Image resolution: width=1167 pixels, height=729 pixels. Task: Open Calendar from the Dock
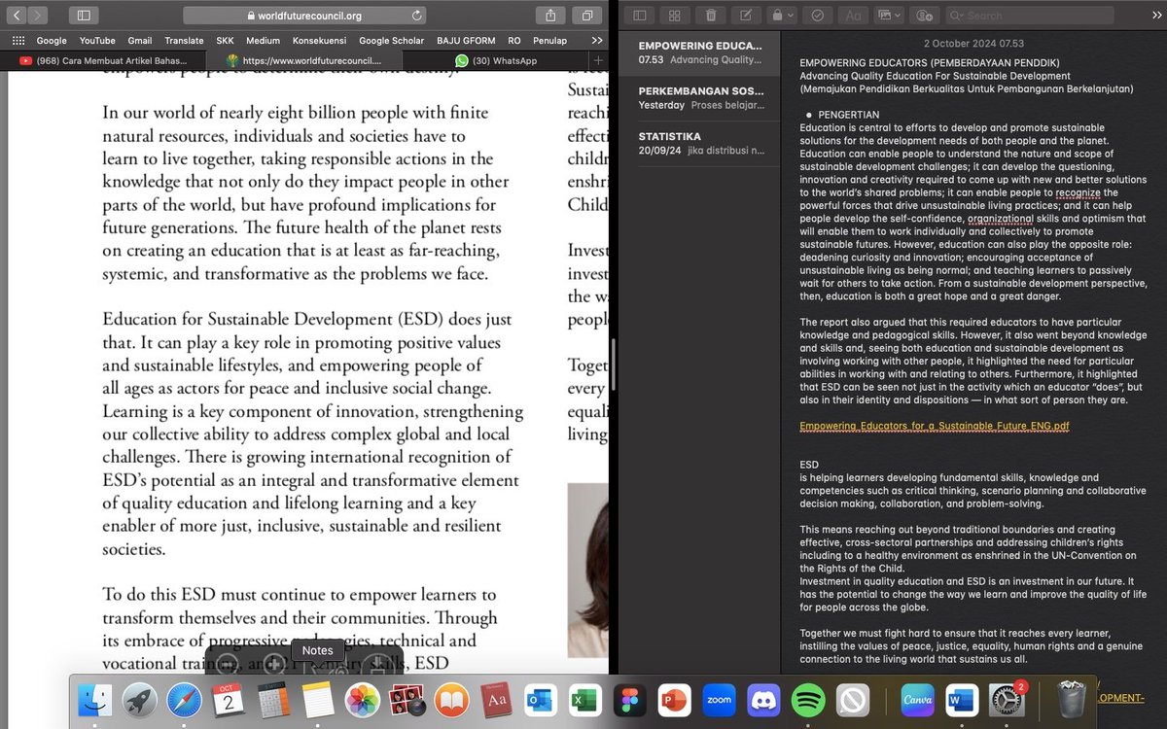[x=229, y=700]
